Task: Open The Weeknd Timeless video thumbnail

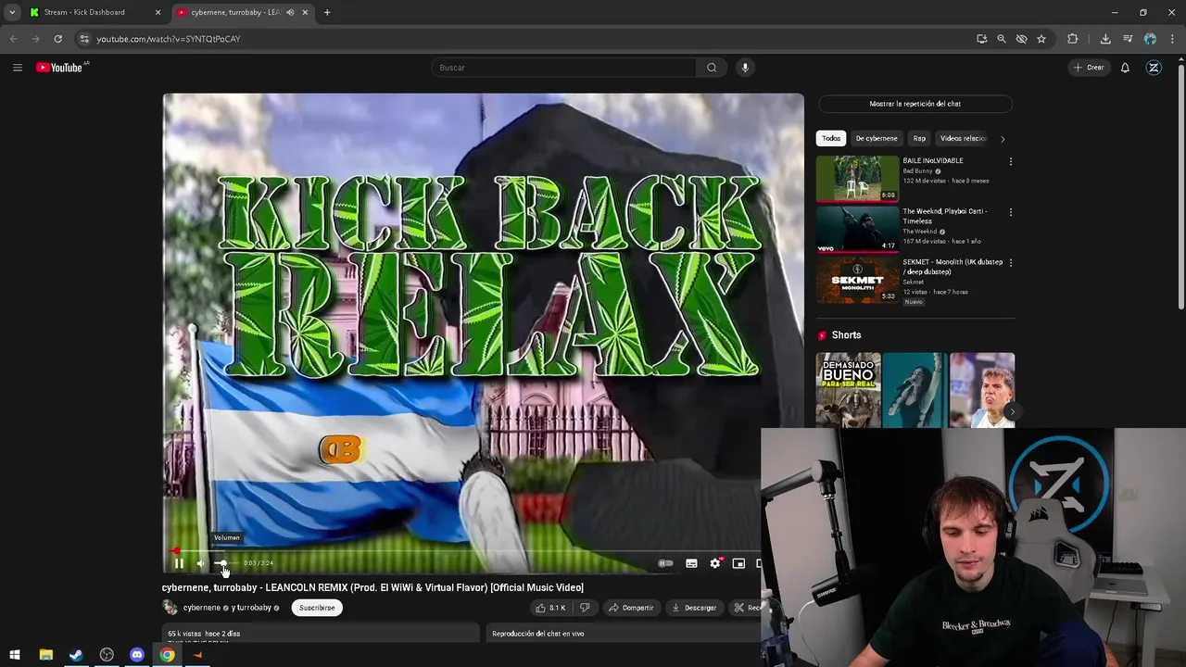Action: coord(857,229)
